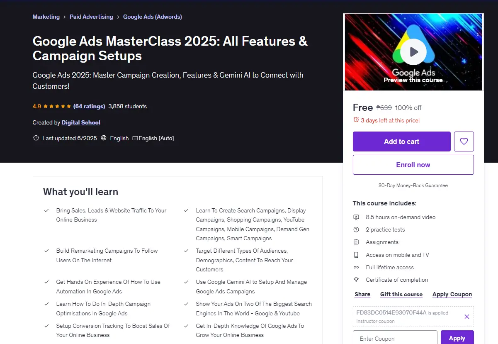Click the alarm clock icon beside price deadline
The height and width of the screenshot is (344, 498).
[356, 120]
